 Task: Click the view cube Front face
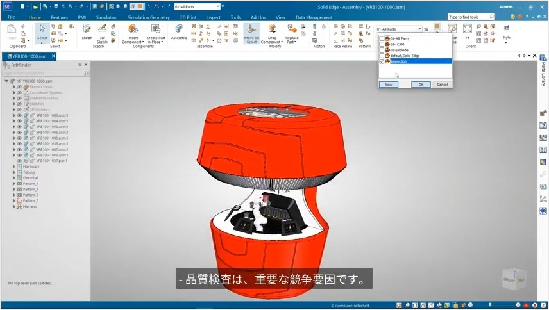pyautogui.click(x=509, y=280)
